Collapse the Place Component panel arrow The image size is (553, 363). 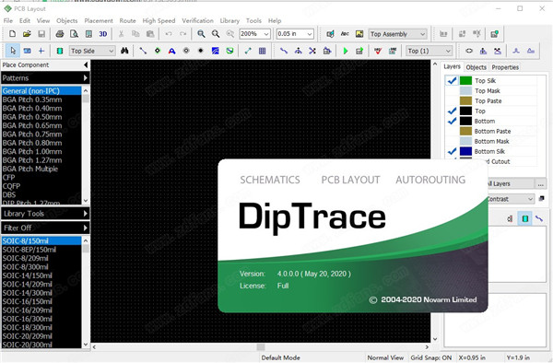tap(86, 64)
